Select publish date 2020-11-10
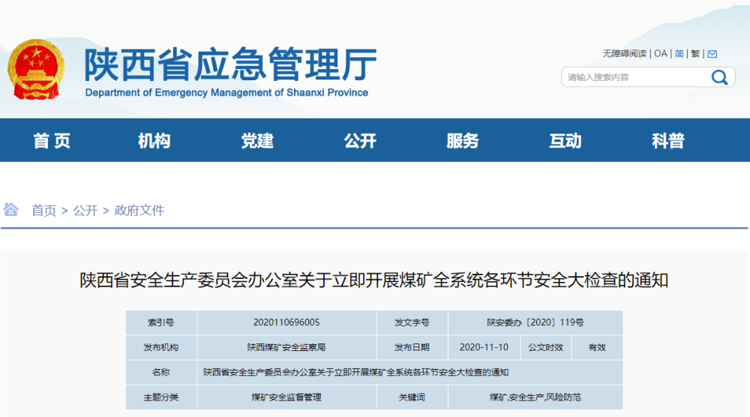Screen dimensions: 750x417 pyautogui.click(x=484, y=347)
